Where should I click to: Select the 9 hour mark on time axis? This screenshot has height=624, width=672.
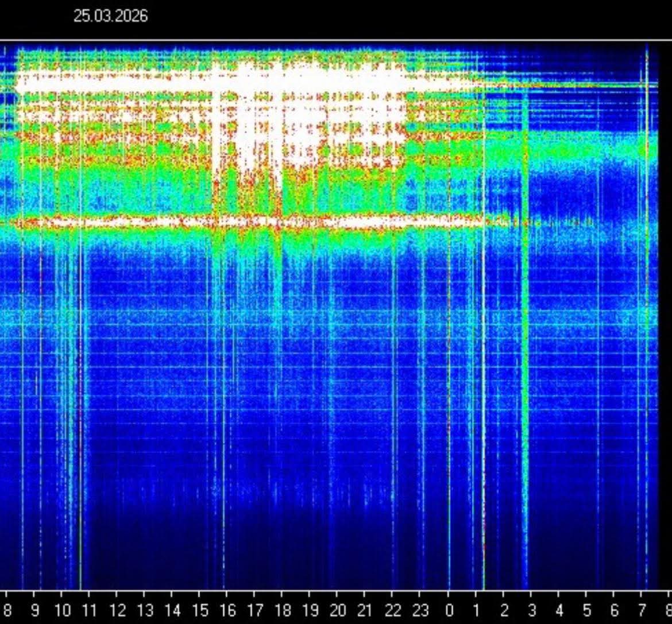pos(35,610)
